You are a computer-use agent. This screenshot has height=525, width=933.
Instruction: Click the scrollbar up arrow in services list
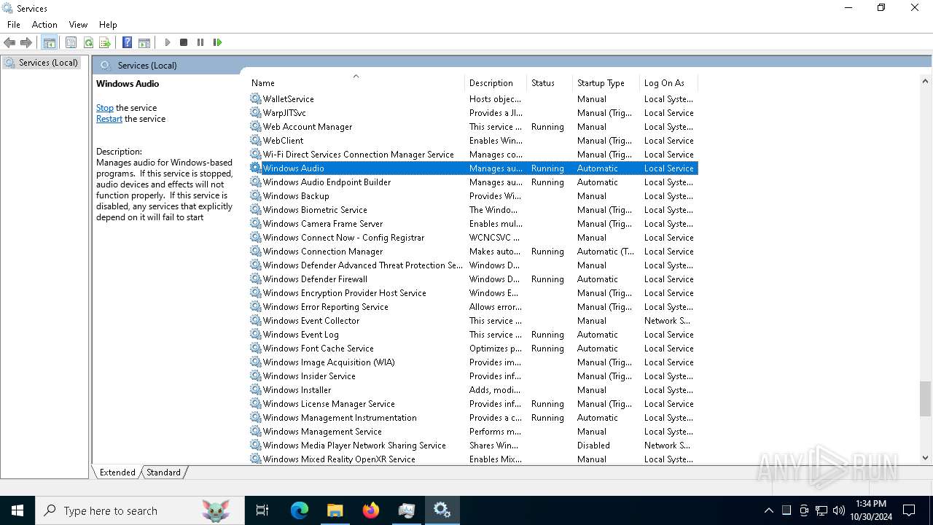[925, 82]
